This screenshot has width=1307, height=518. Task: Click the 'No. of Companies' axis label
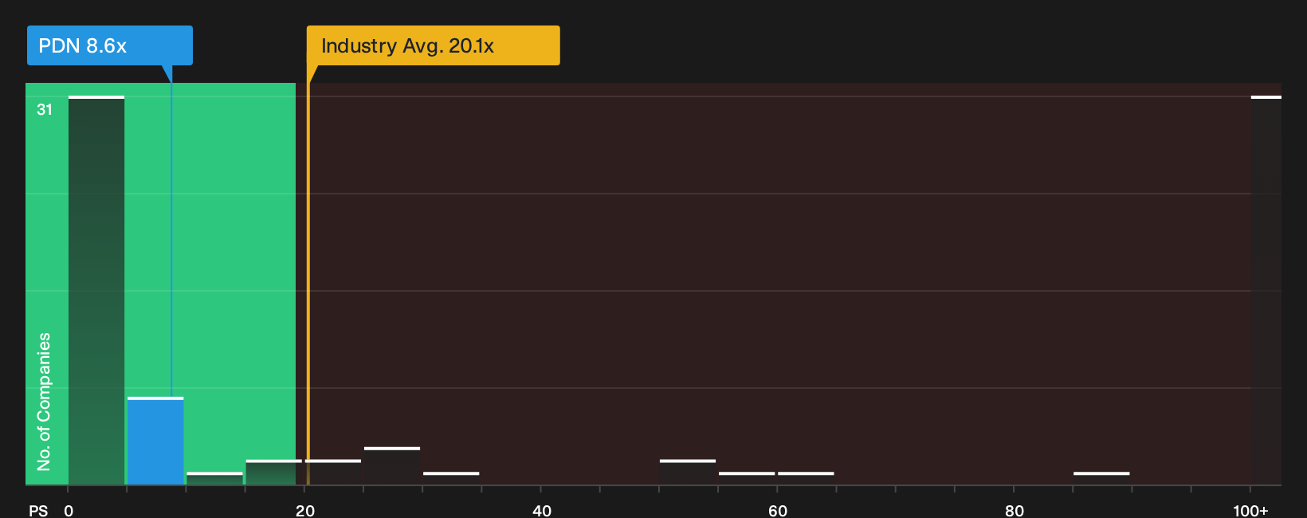click(44, 401)
